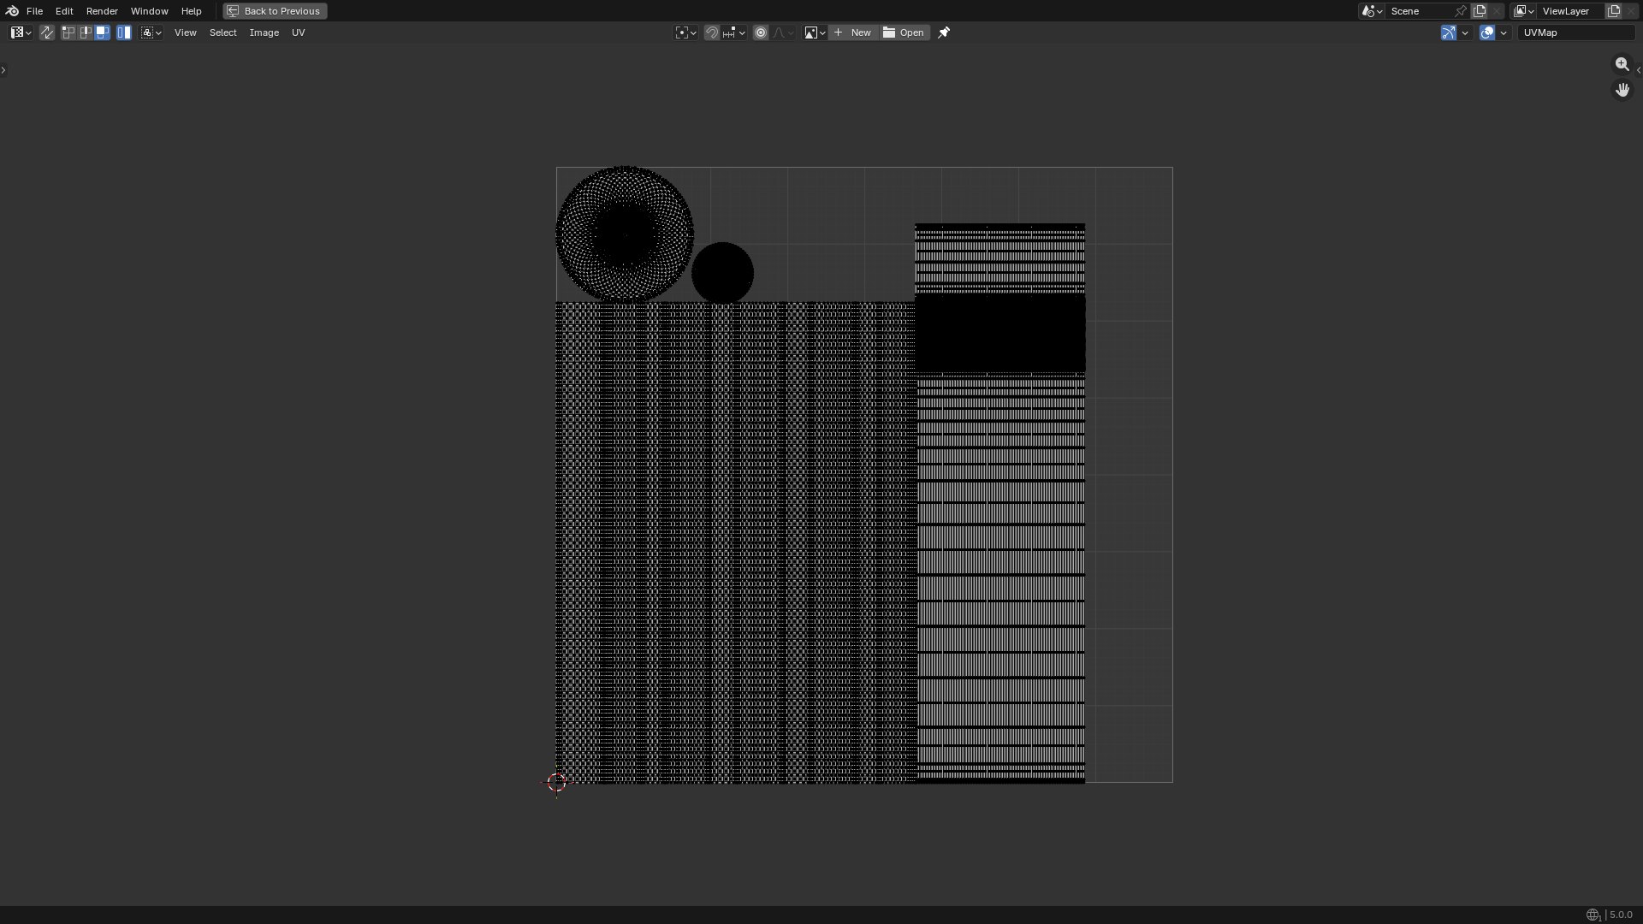Open the pivot point dropdown

click(x=685, y=33)
